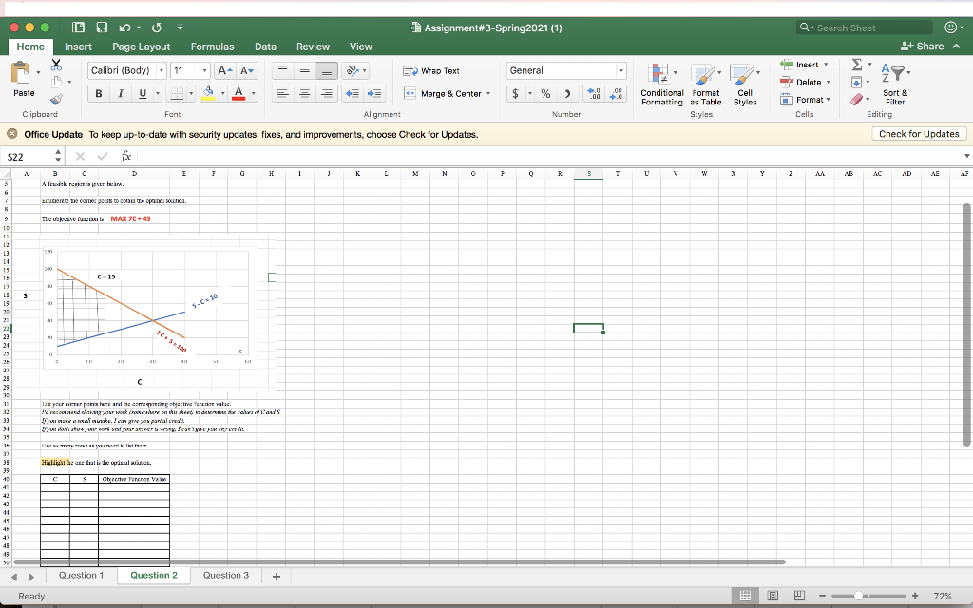973x608 pixels.
Task: Click the Increase Font Size icon
Action: coord(224,71)
